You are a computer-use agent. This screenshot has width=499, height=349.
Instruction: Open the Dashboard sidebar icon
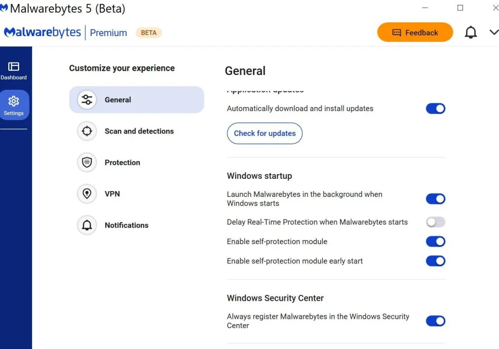tap(13, 71)
